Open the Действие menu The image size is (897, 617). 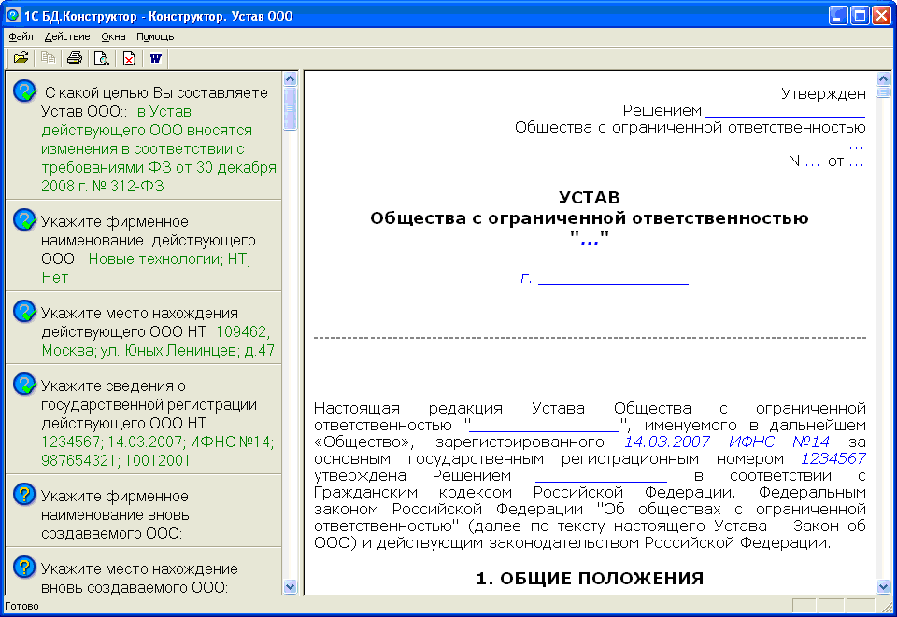pyautogui.click(x=67, y=36)
